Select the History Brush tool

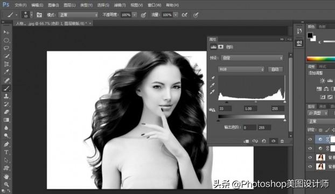point(6,104)
